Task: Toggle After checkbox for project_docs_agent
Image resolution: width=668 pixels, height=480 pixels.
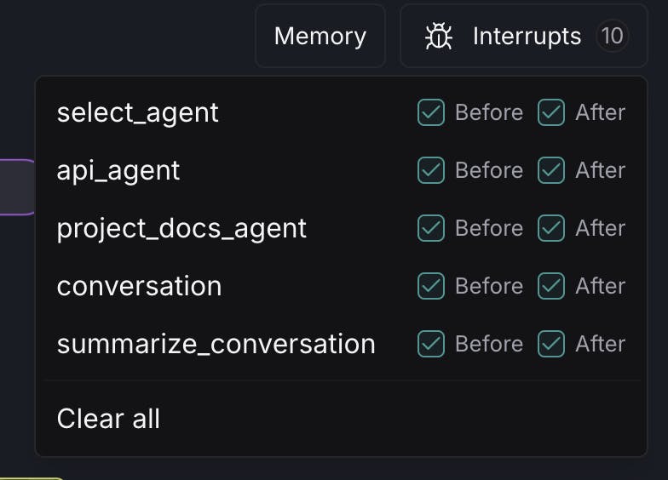Action: 551,228
